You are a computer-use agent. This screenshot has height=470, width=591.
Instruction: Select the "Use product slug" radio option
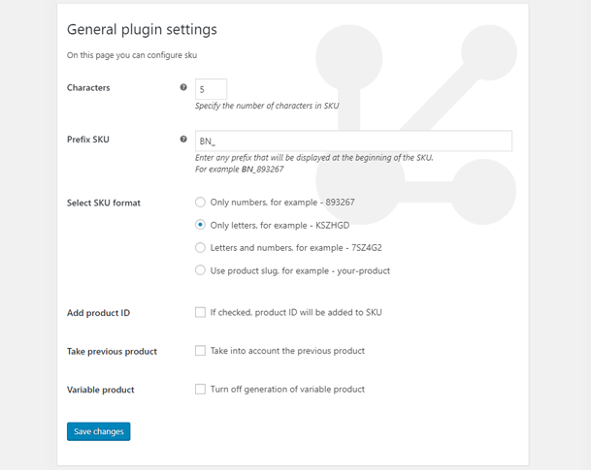201,270
